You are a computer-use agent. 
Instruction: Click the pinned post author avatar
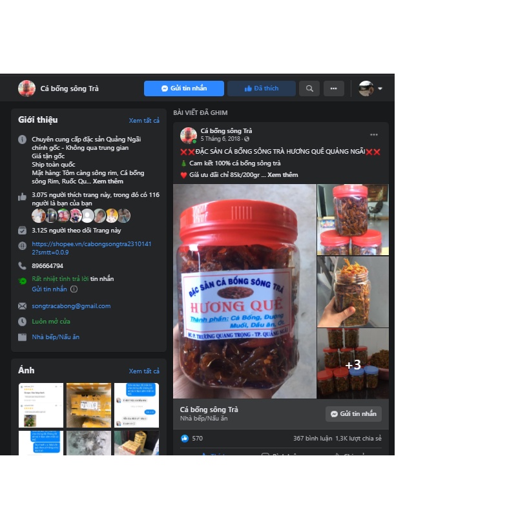coord(189,135)
